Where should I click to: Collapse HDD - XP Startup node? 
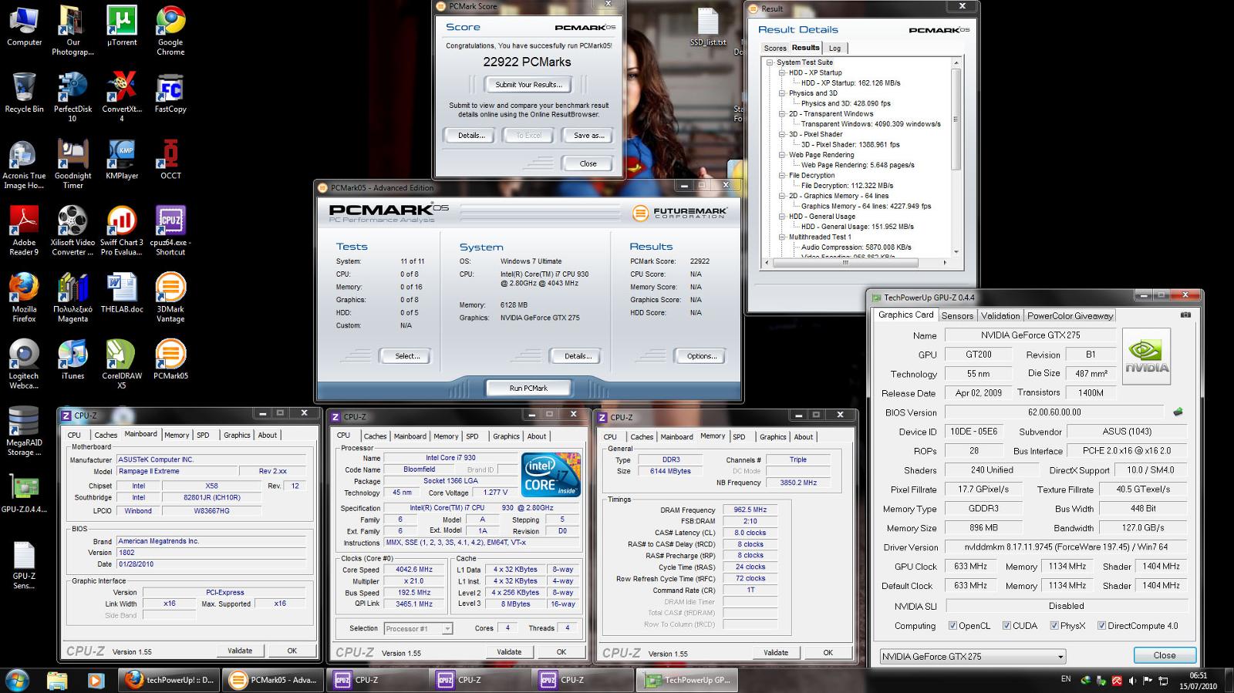pos(781,72)
